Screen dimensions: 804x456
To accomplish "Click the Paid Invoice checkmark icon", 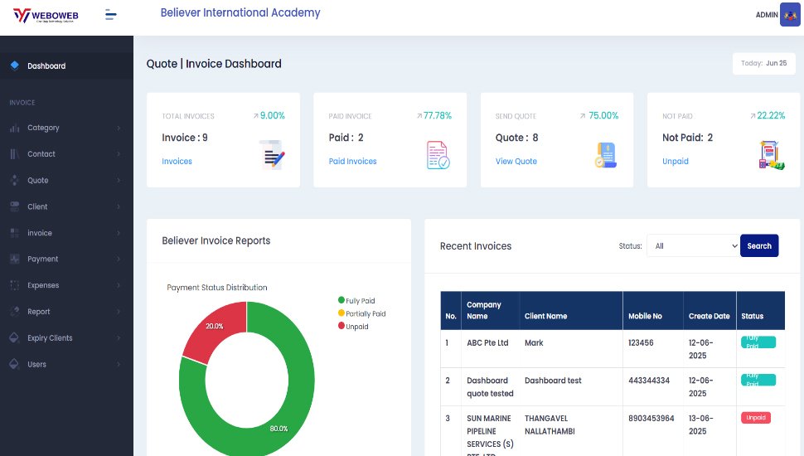I will point(438,155).
